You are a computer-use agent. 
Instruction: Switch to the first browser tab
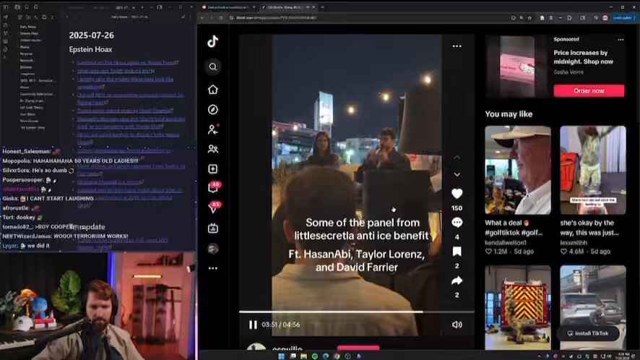pyautogui.click(x=228, y=7)
